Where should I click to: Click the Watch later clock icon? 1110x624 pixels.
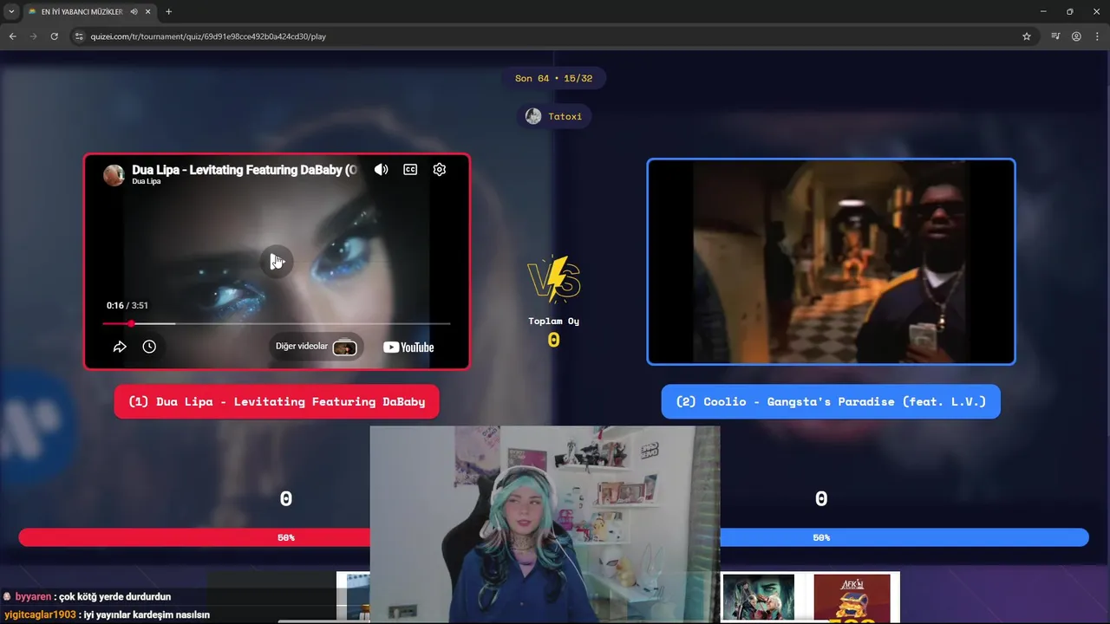[149, 347]
